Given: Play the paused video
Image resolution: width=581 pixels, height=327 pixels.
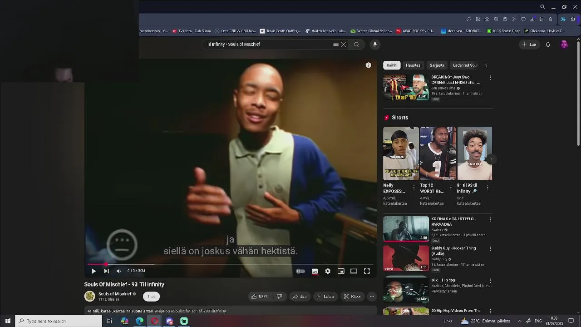Looking at the screenshot, I should (94, 271).
